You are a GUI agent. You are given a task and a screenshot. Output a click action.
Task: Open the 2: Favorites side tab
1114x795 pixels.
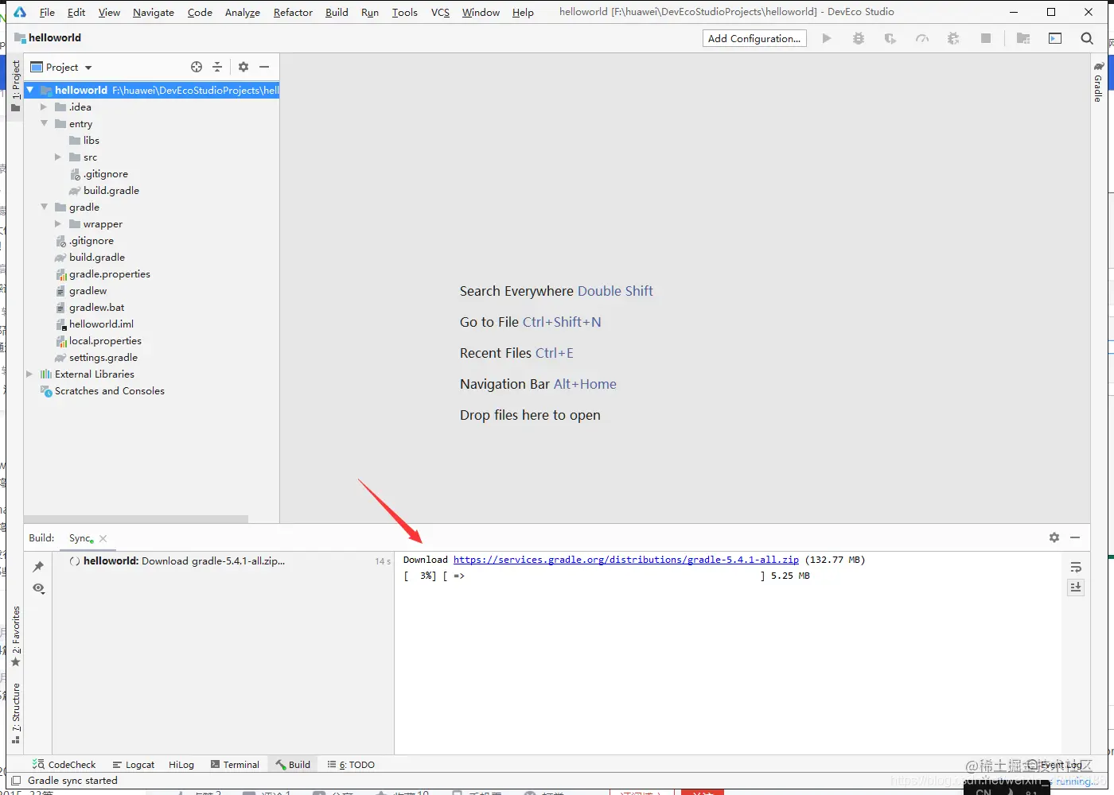(15, 636)
